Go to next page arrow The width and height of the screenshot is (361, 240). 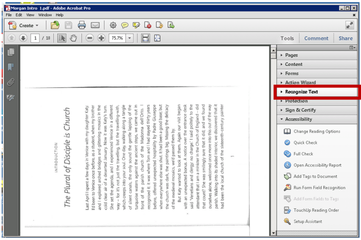tap(23, 38)
